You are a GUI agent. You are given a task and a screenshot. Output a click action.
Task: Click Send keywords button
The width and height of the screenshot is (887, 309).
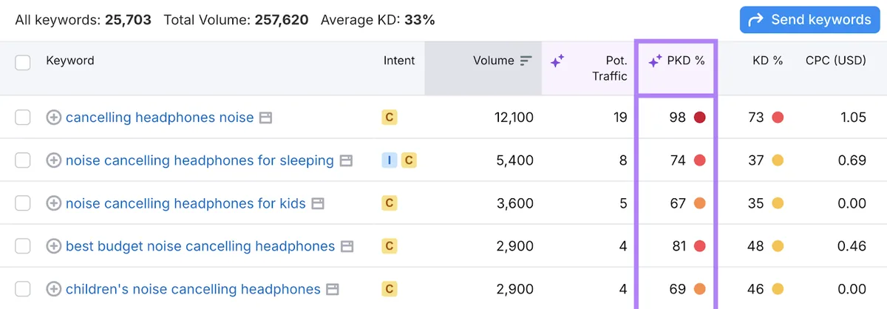click(810, 20)
